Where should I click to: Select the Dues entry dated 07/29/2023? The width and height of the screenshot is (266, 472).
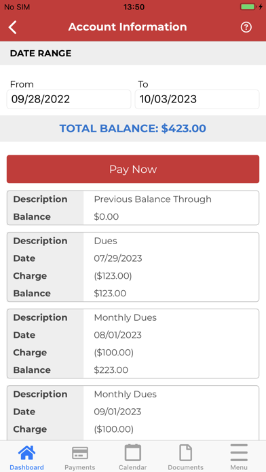click(x=133, y=267)
